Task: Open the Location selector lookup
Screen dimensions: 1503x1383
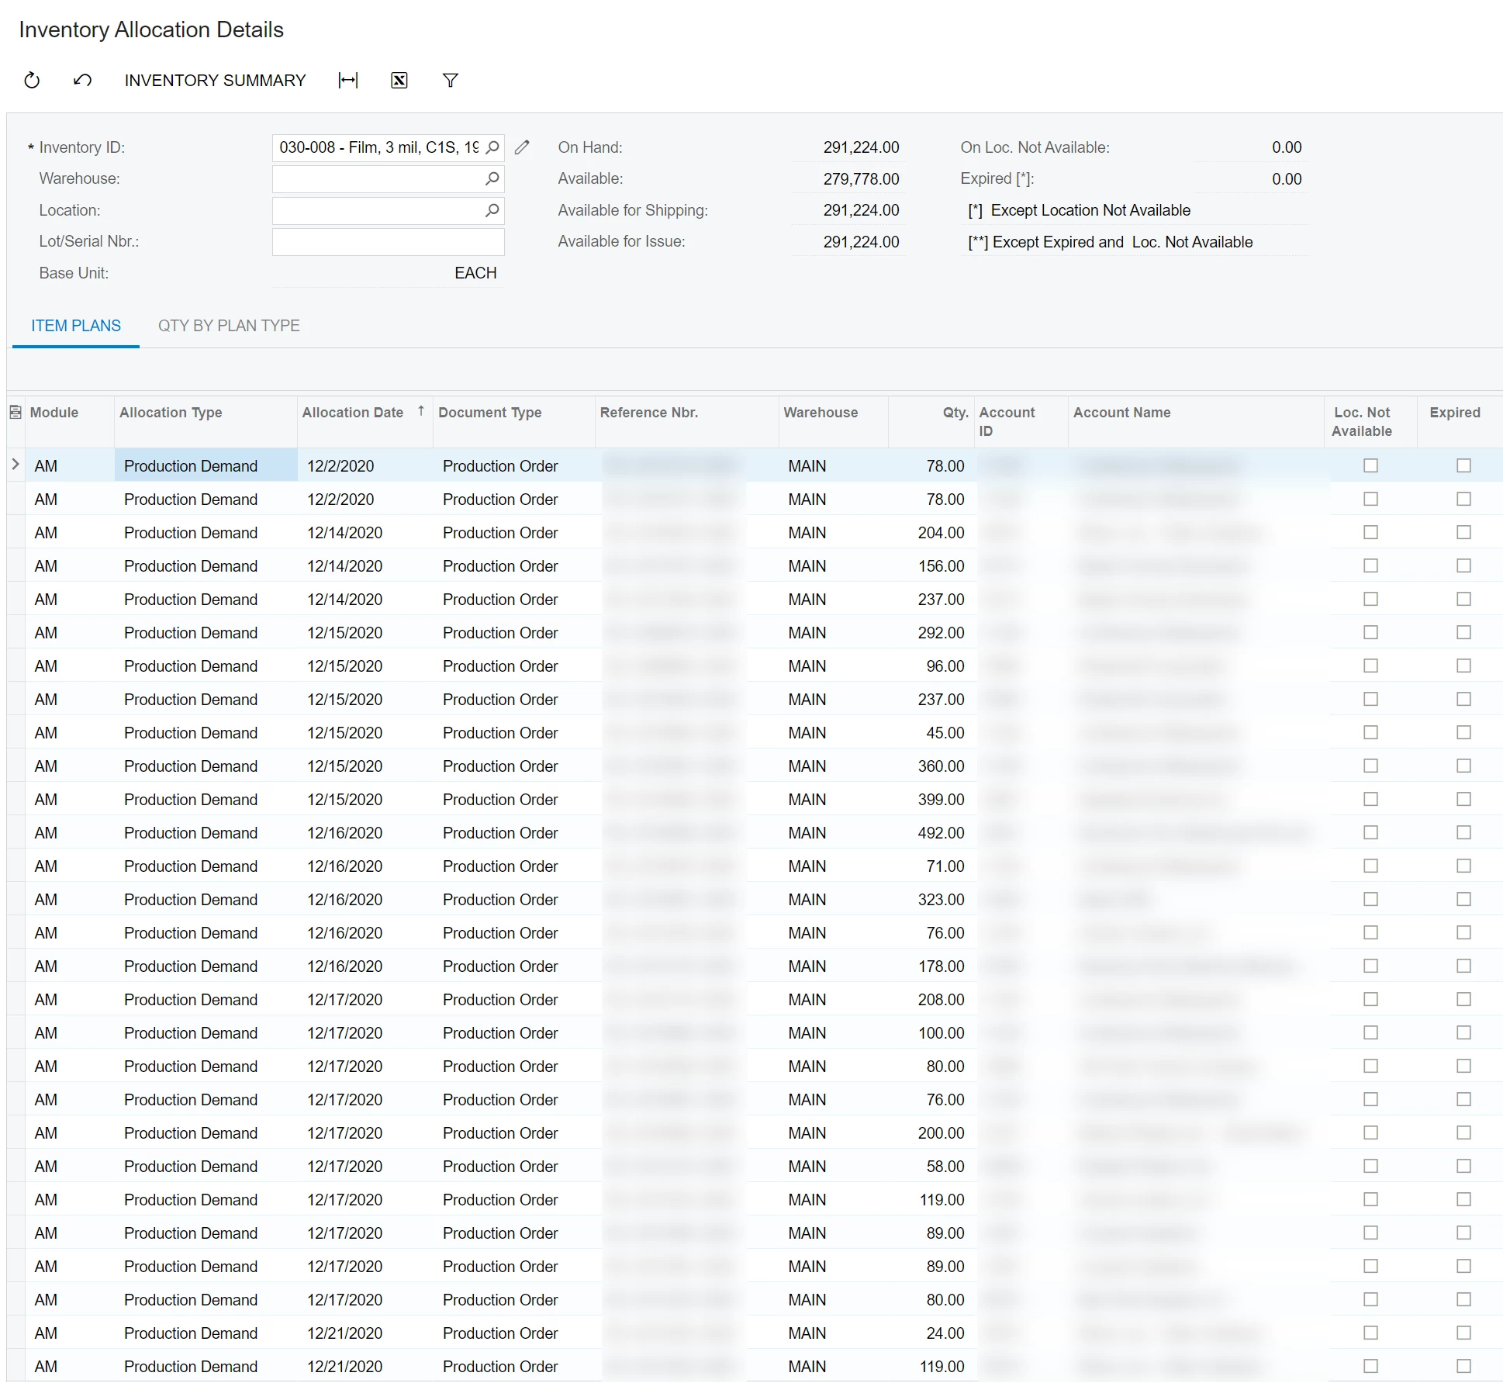Action: pos(492,210)
